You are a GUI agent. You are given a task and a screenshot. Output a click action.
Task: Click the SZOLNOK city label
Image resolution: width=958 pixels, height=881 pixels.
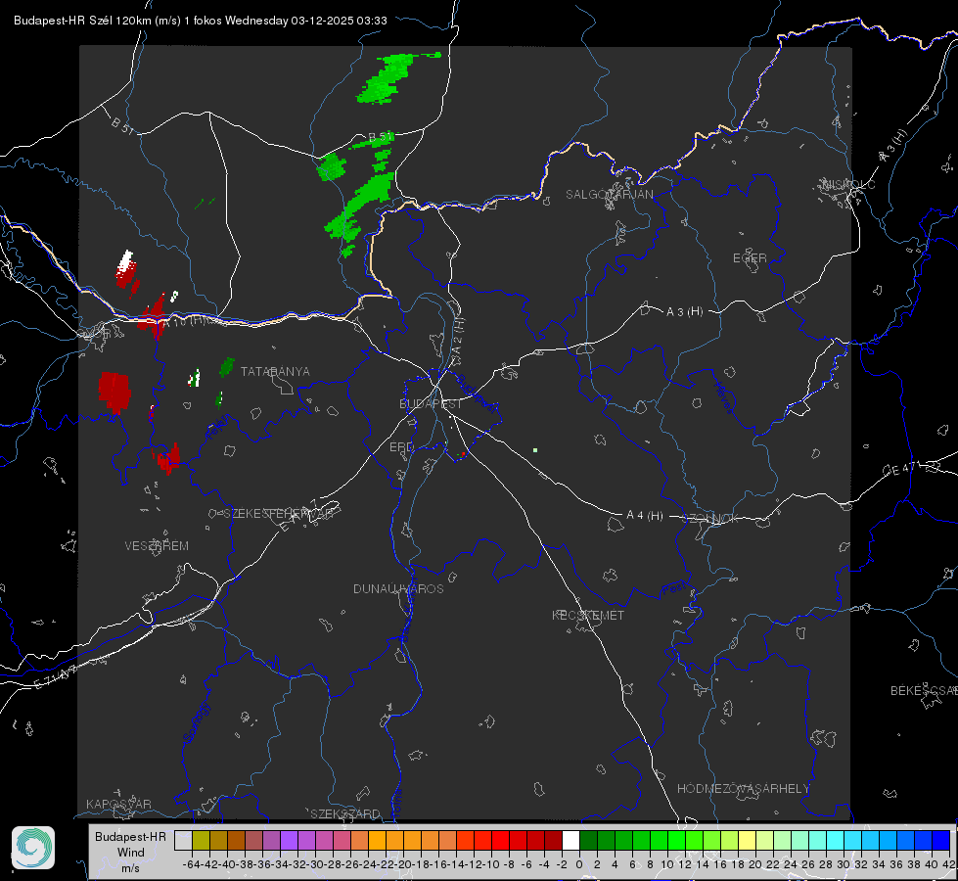[712, 519]
